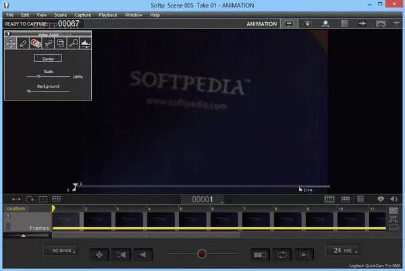Image resolution: width=405 pixels, height=271 pixels.
Task: Click the red live toggle knob slider
Action: click(202, 253)
